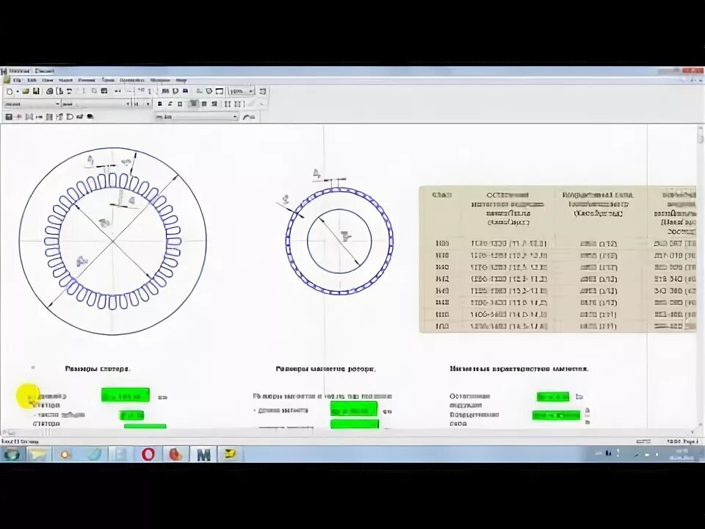Toggle underline formatting

coord(180,104)
